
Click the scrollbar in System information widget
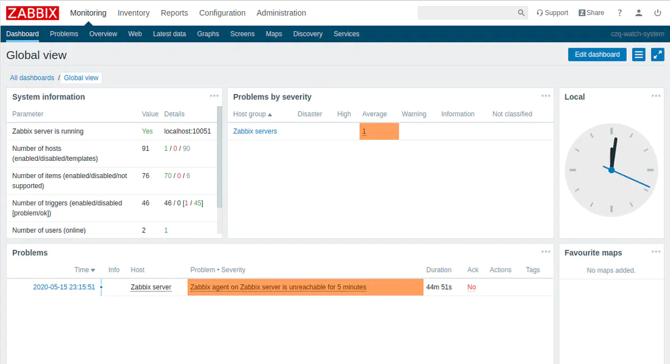219,156
